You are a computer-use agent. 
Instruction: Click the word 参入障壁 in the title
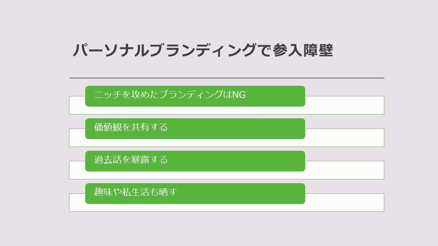coord(303,51)
